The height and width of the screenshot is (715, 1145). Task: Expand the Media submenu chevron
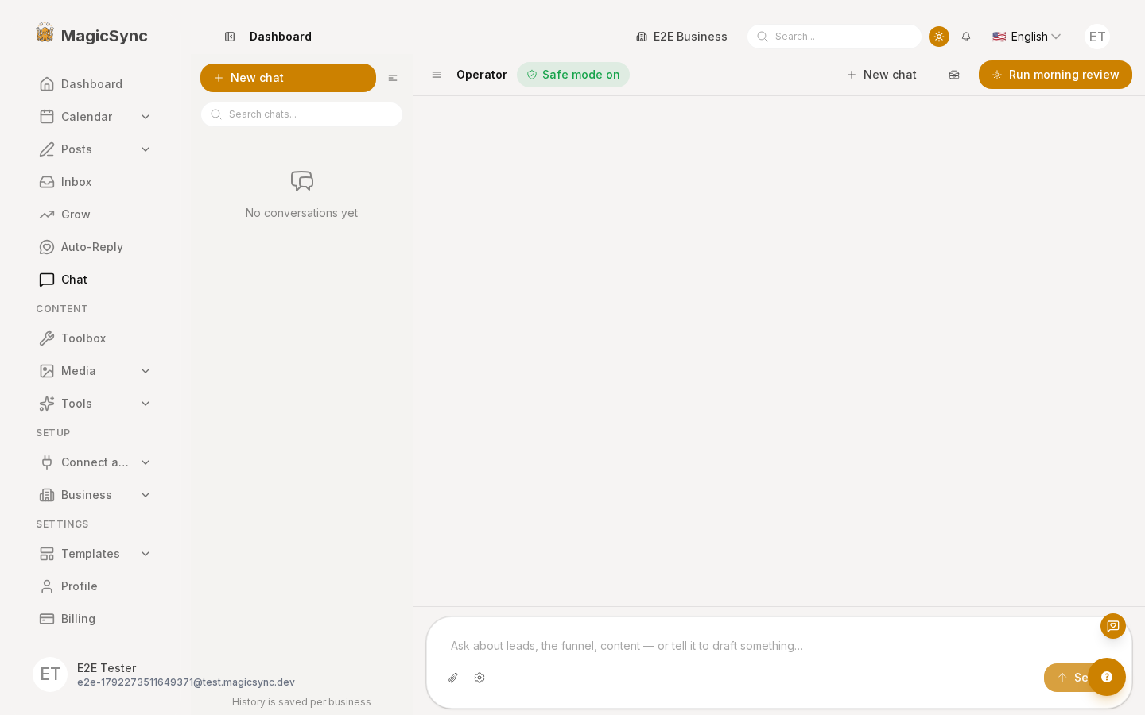click(146, 371)
